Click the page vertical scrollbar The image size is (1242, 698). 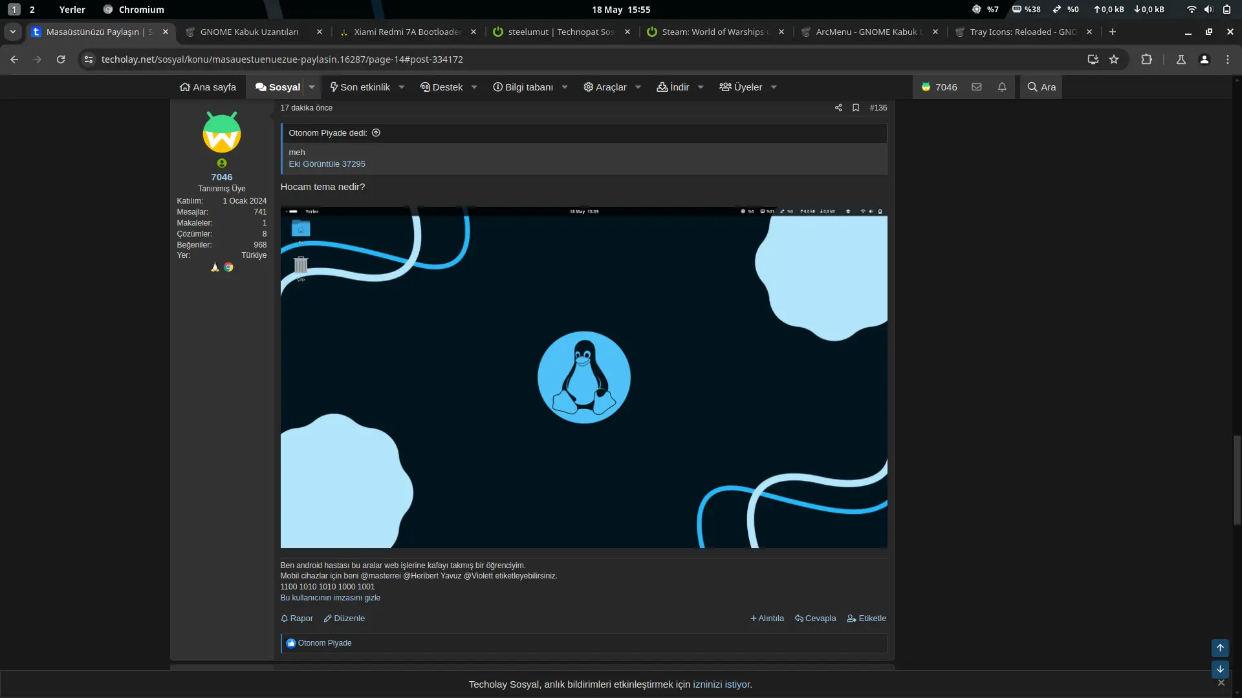1237,480
